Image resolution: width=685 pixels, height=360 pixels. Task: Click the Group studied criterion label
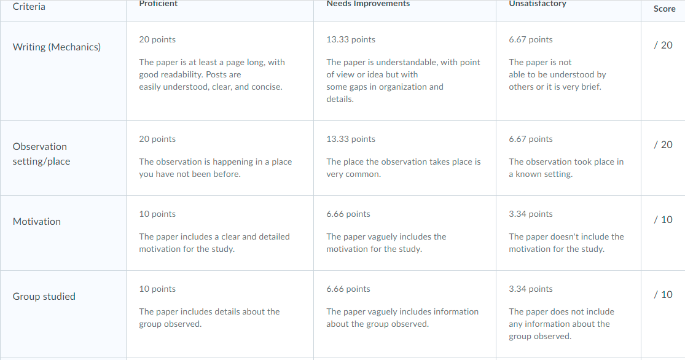tap(44, 297)
